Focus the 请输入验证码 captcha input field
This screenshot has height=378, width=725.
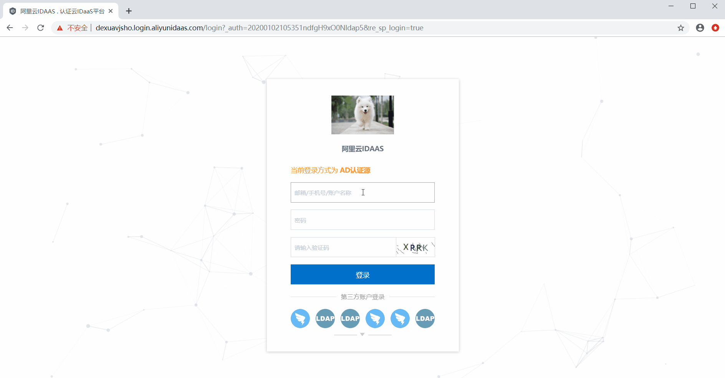point(343,247)
